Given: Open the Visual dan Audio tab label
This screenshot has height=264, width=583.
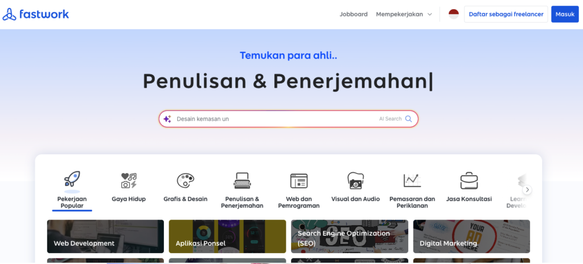Looking at the screenshot, I should 355,199.
